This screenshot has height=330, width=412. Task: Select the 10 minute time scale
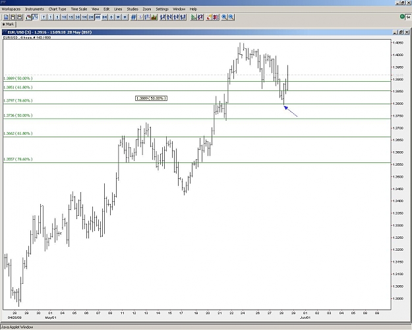[64, 17]
